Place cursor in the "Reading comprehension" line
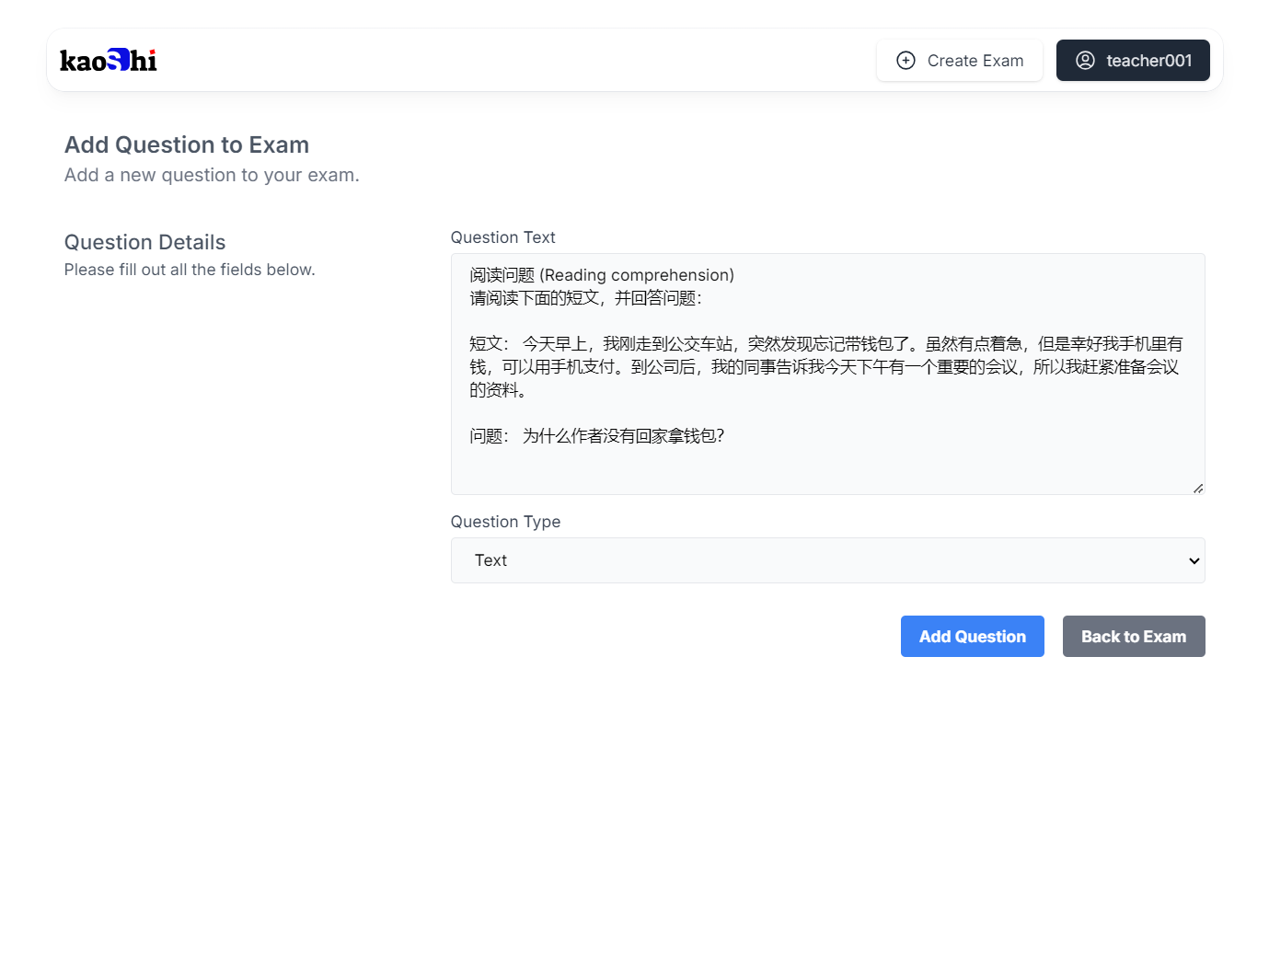Image resolution: width=1269 pixels, height=968 pixels. pos(635,275)
